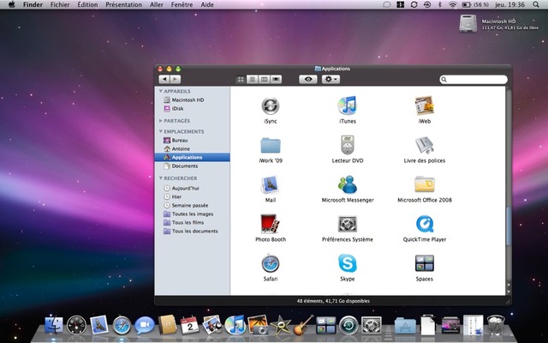This screenshot has width=548, height=343.
Task: Open Dashboard from the Dock
Action: (76, 325)
